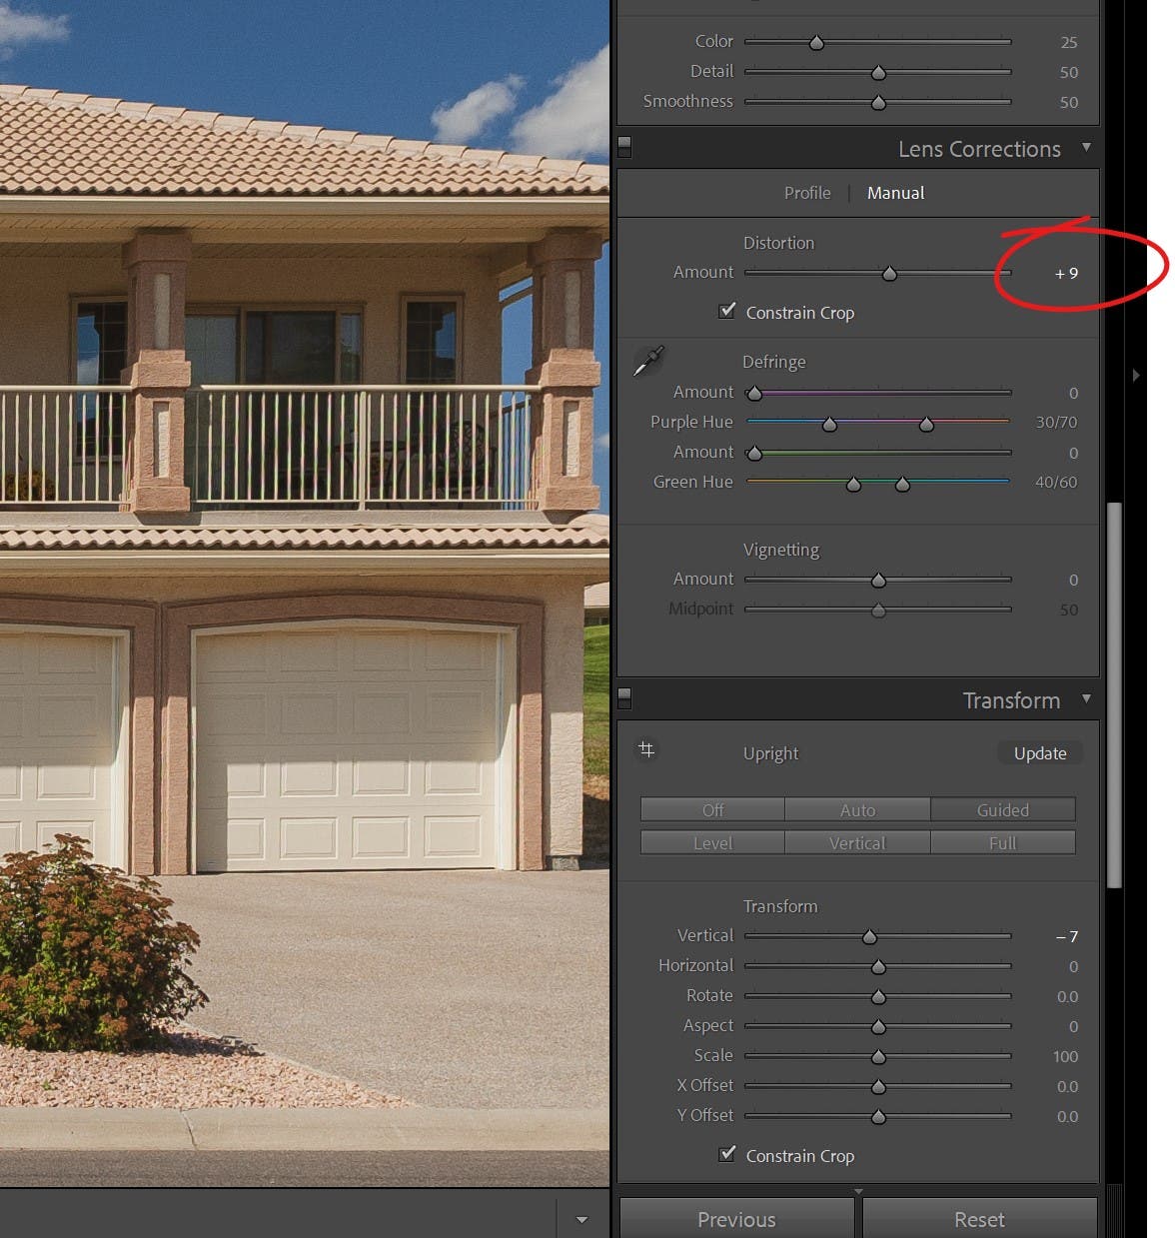
Task: Apply Auto Upright correction
Action: pyautogui.click(x=857, y=809)
